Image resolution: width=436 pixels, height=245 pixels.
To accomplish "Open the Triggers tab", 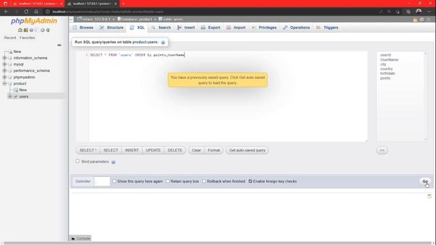I will coord(327,28).
